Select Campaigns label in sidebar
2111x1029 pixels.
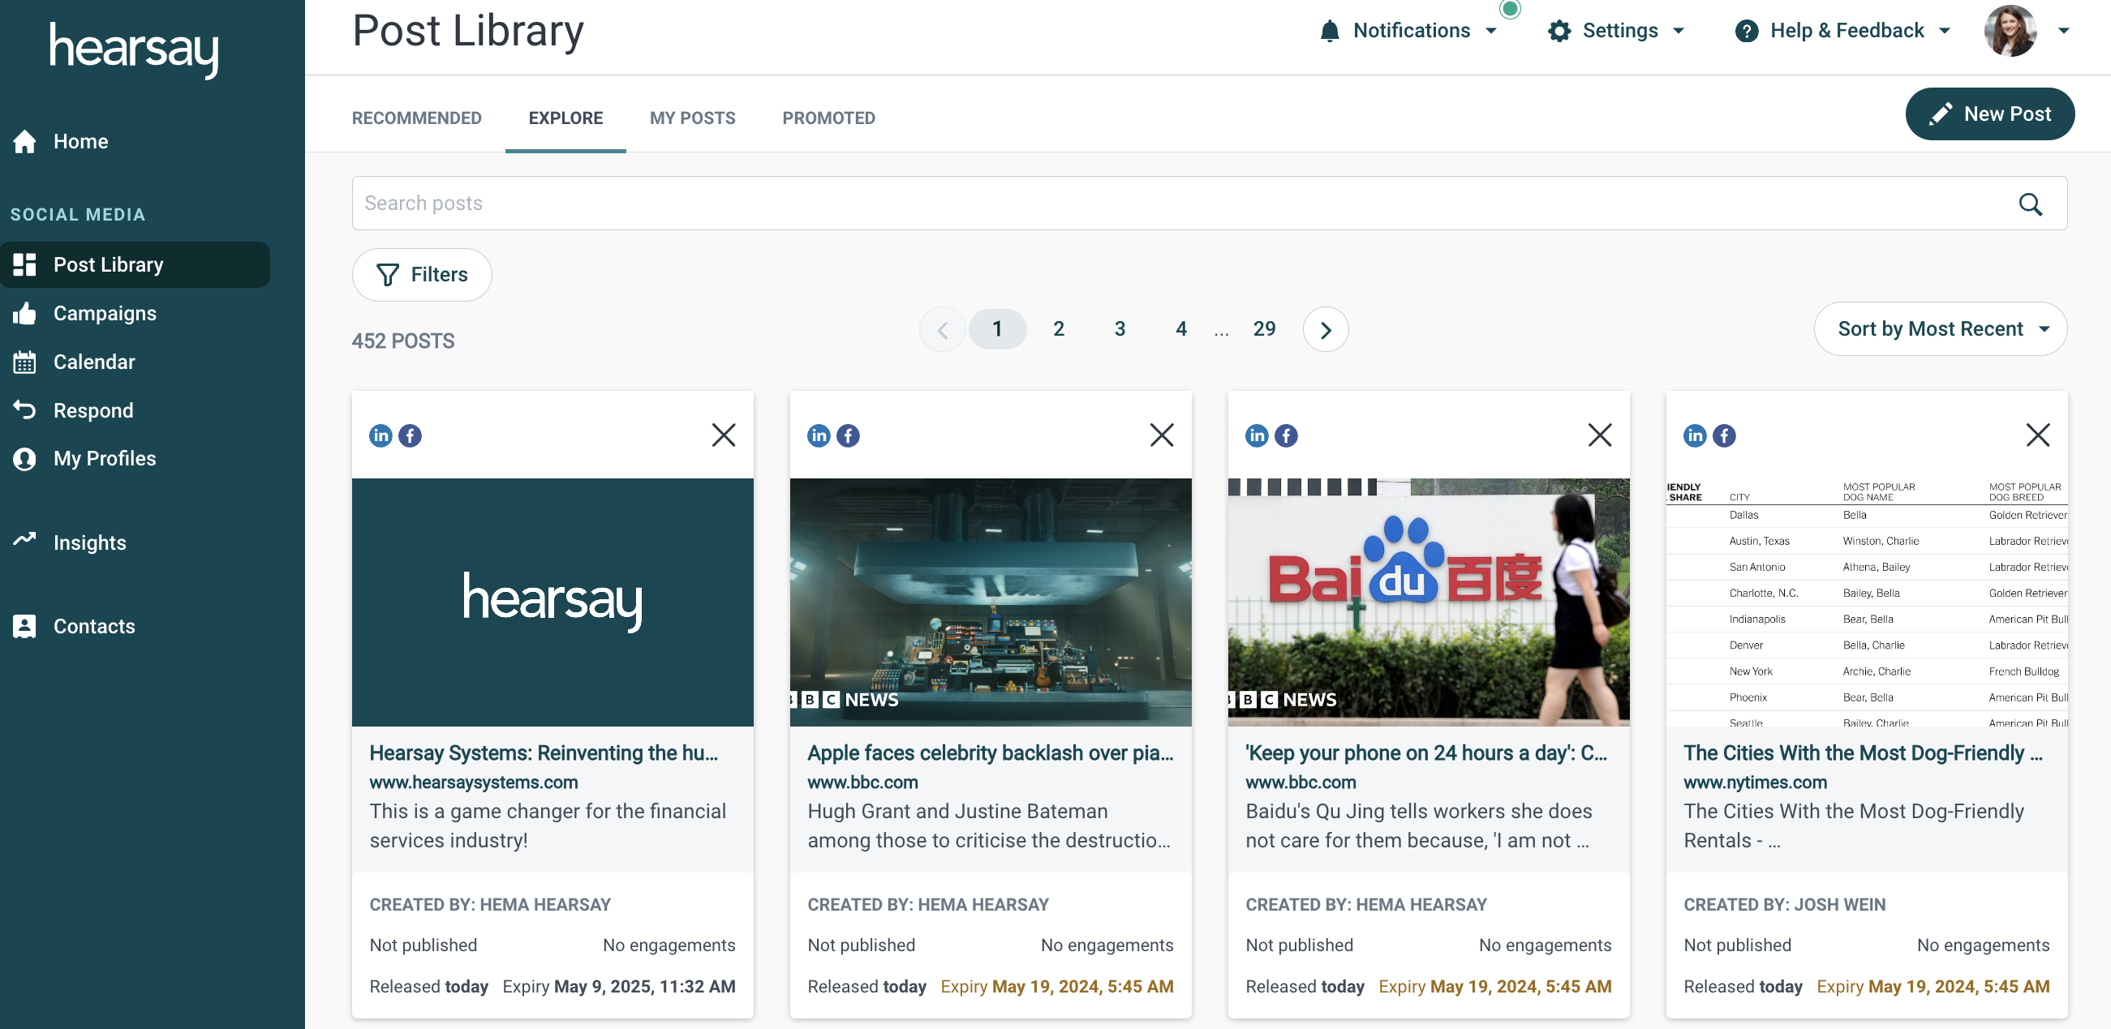(x=105, y=313)
